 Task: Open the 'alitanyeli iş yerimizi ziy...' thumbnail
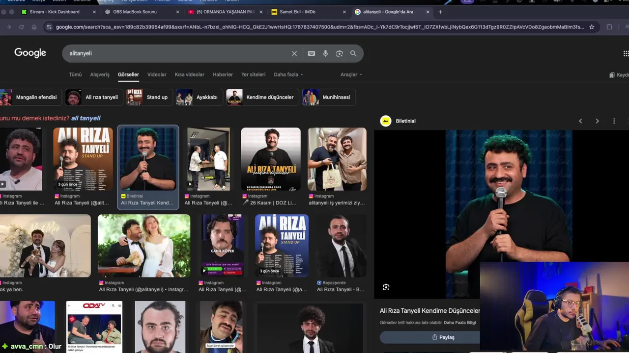tap(337, 159)
